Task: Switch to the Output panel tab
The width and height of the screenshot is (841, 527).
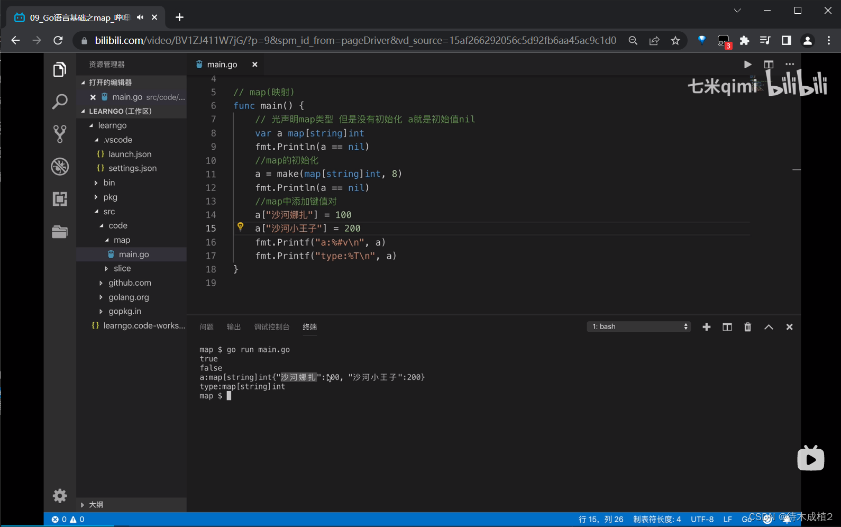Action: click(x=234, y=327)
